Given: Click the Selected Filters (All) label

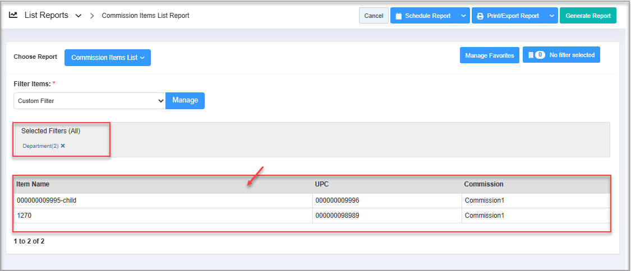Looking at the screenshot, I should pos(50,131).
